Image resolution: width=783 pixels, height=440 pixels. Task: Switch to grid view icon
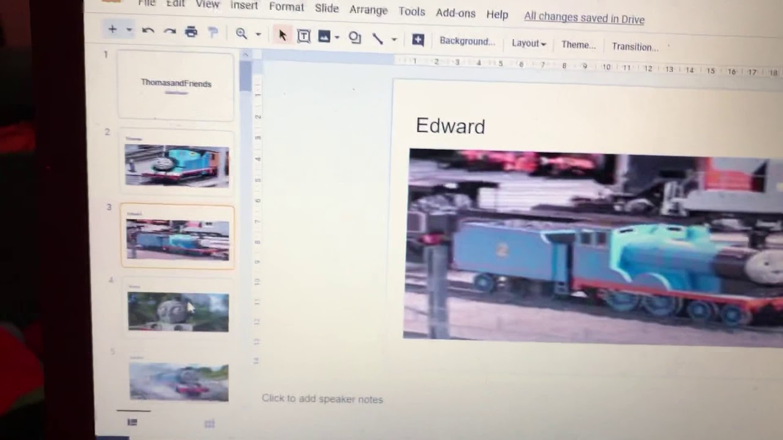coord(209,424)
